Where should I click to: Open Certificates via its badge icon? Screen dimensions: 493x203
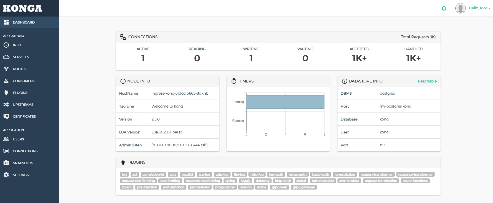coord(6,116)
